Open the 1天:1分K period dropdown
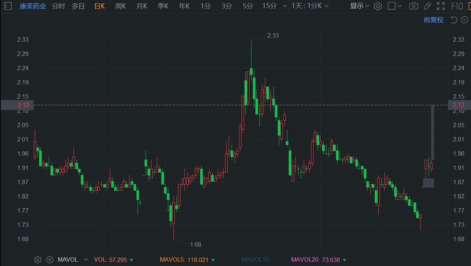The height and width of the screenshot is (266, 471). click(x=310, y=6)
